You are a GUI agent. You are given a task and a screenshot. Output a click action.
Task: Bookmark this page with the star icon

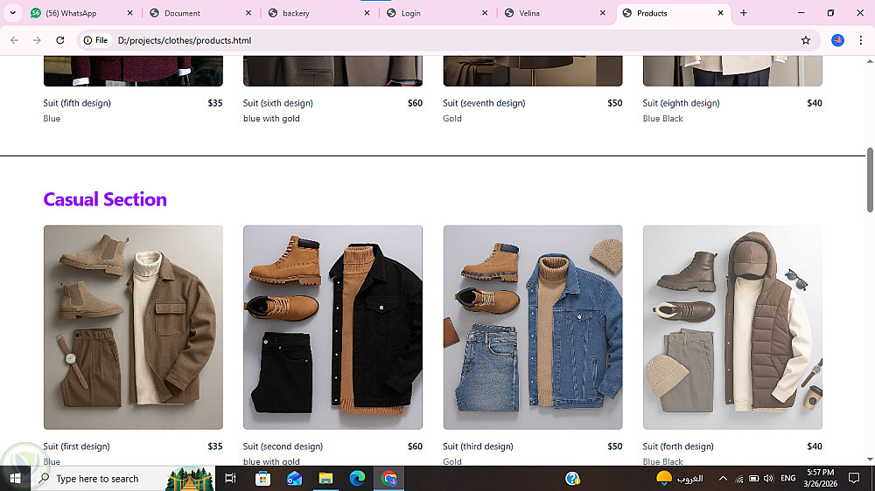click(805, 40)
